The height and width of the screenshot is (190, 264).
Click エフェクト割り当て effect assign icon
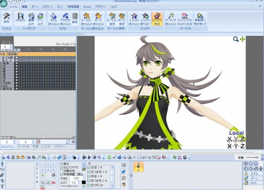pyautogui.click(x=146, y=19)
